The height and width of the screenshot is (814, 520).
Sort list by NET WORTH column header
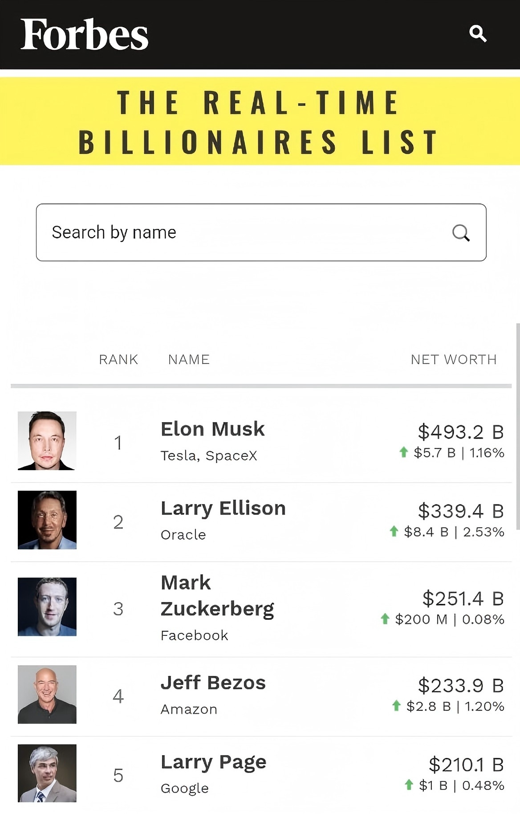click(453, 359)
